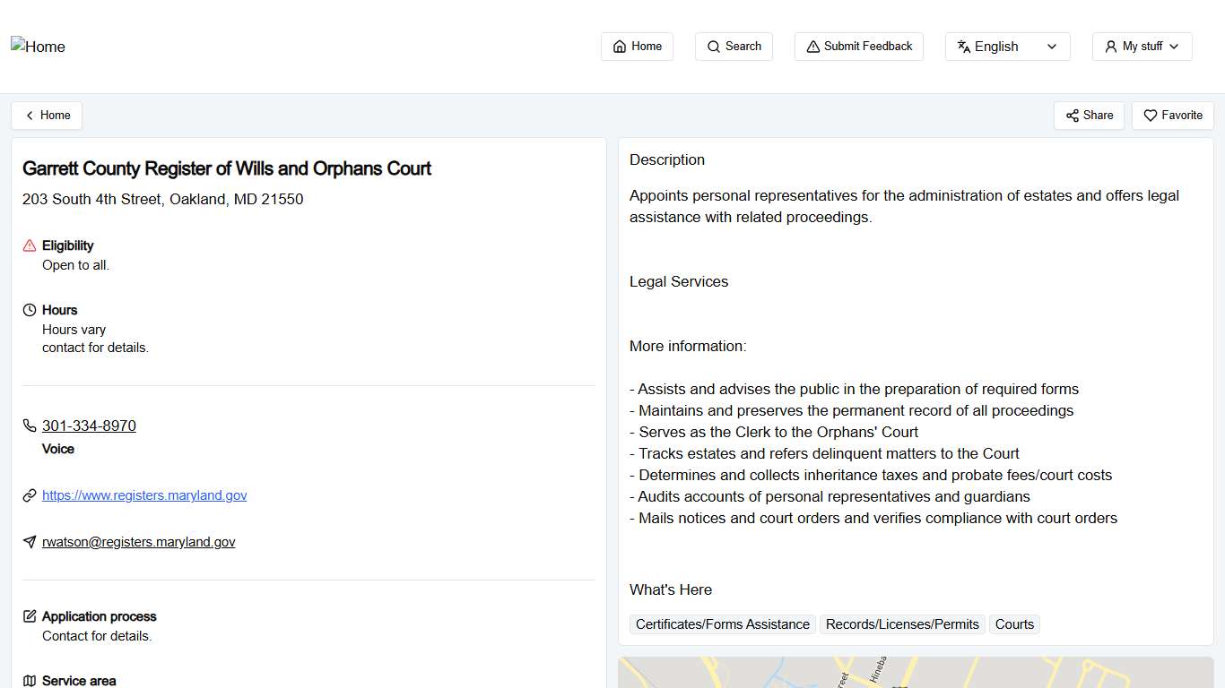The height and width of the screenshot is (688, 1225).
Task: Click the phone receiver icon beside 301-334-8970
Action: [x=30, y=426]
